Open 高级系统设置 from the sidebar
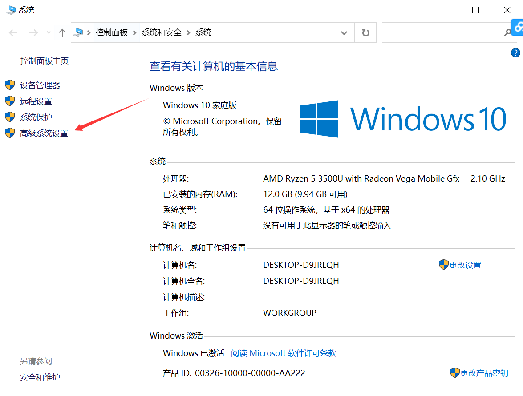This screenshot has width=523, height=396. 44,133
